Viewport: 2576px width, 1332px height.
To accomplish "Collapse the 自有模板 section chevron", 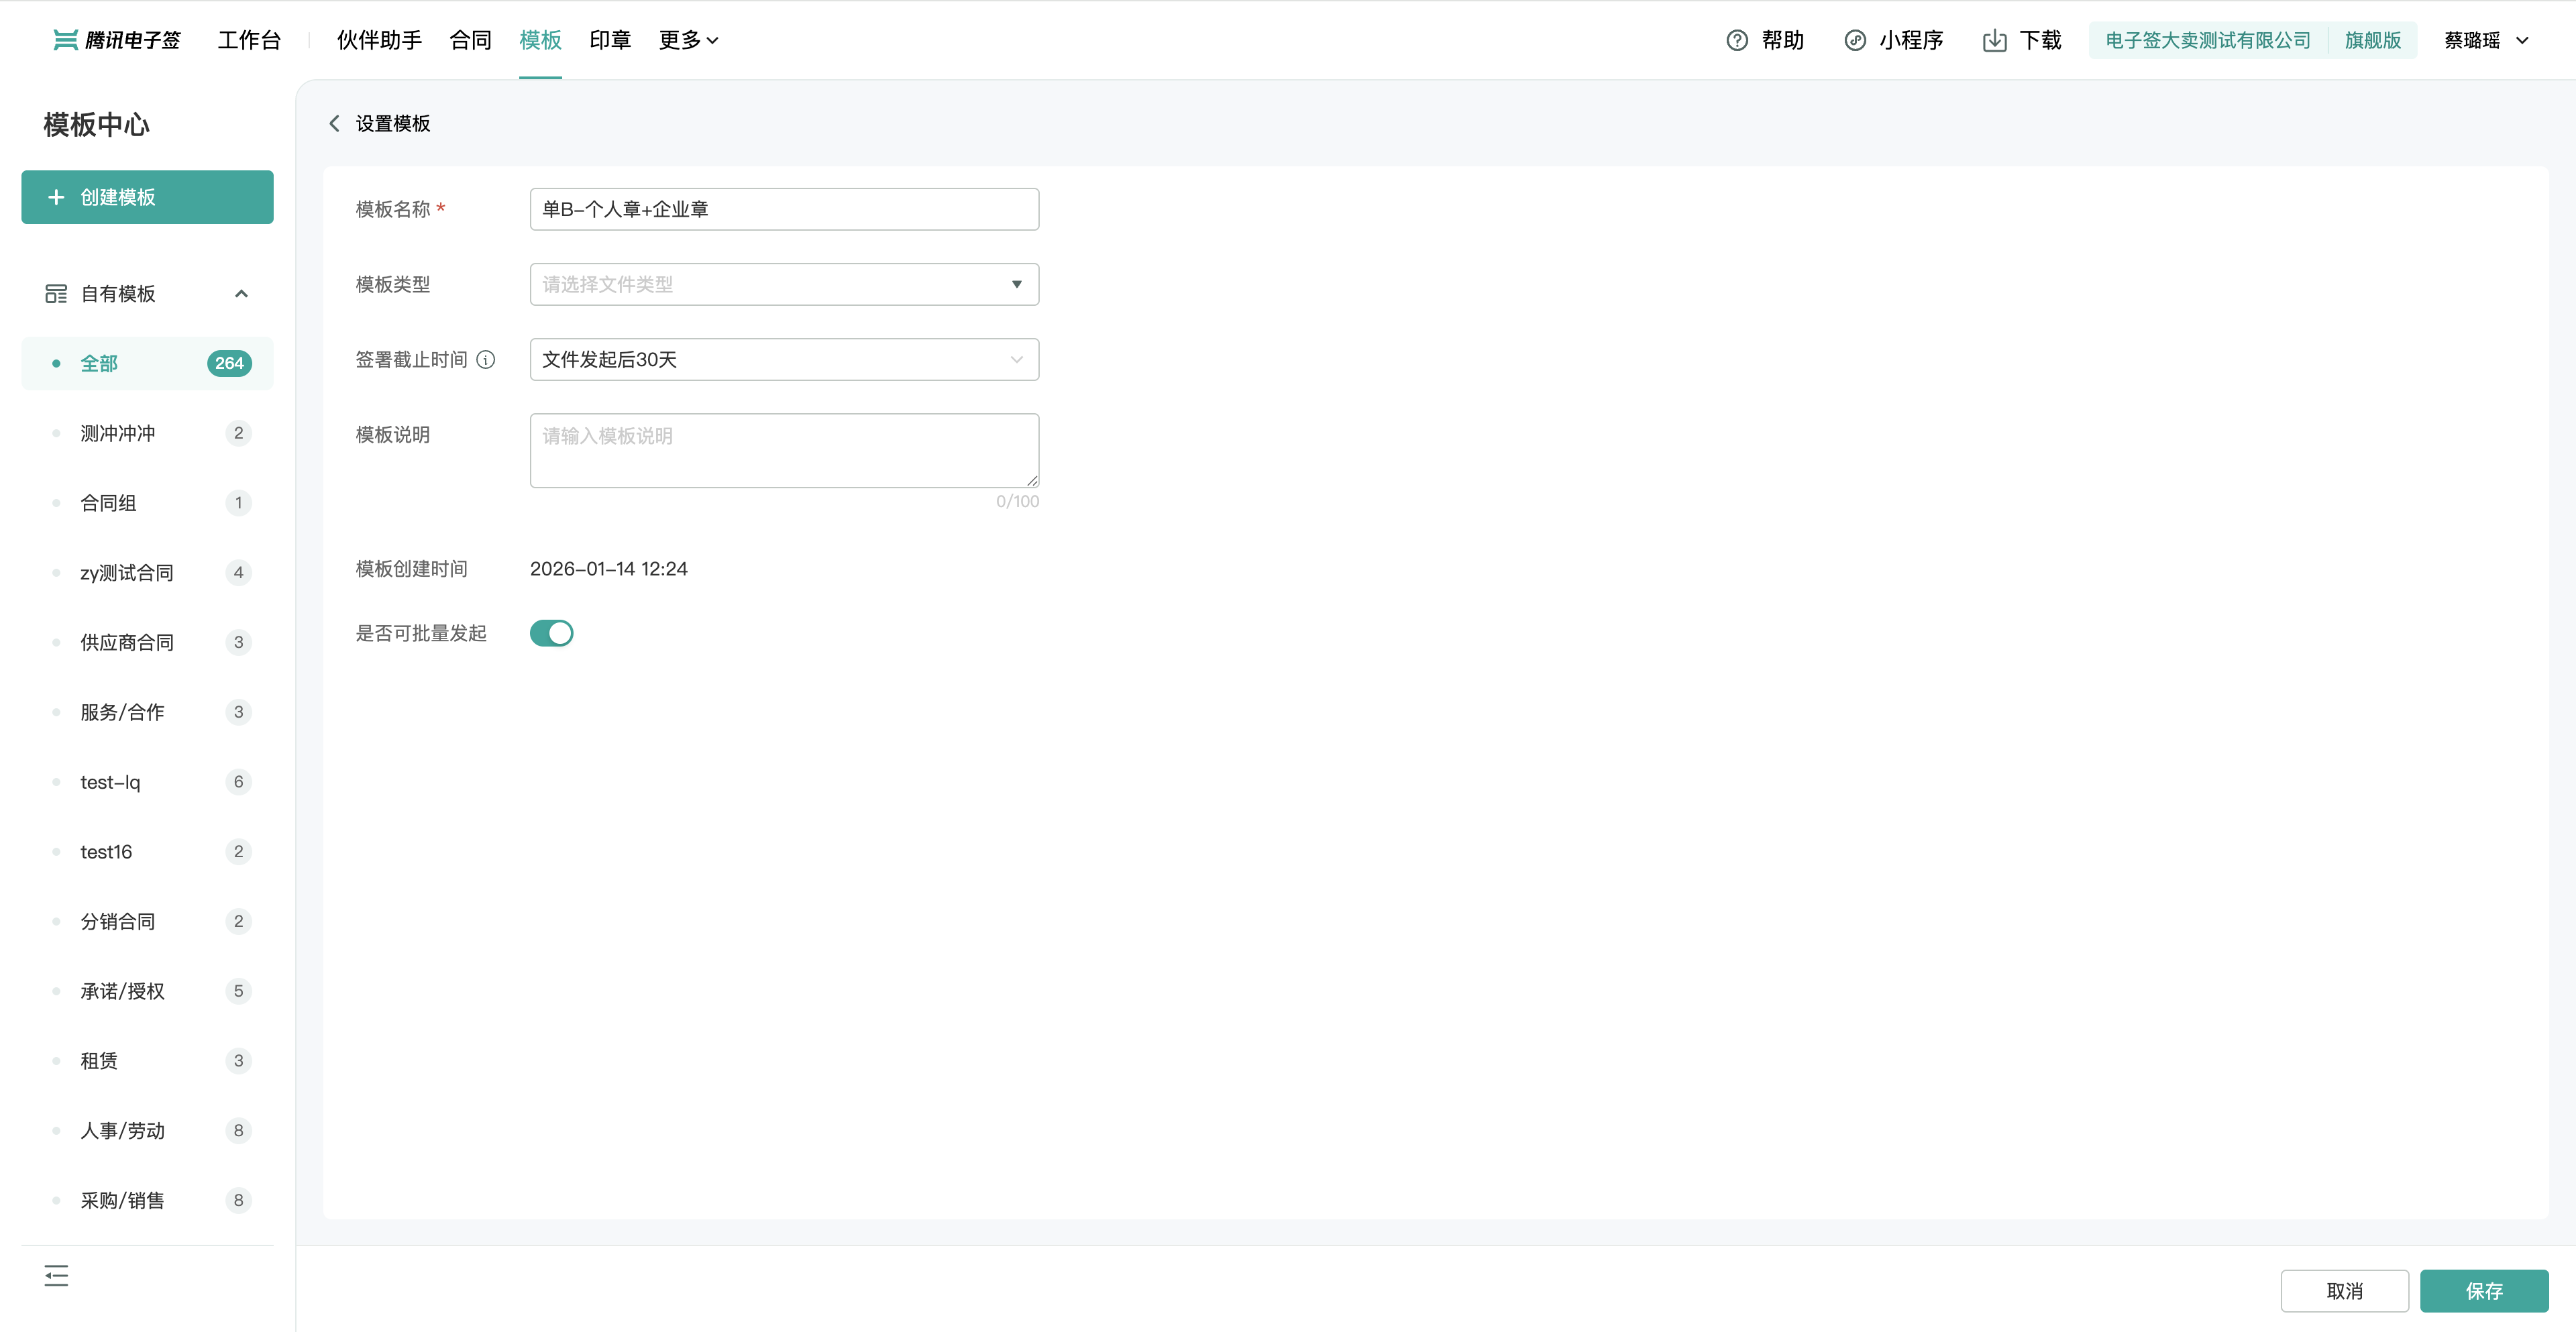I will click(241, 294).
